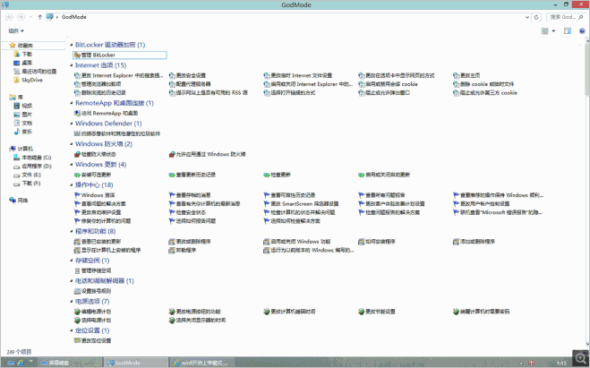Select 桌面 in favorites sidebar
The image size is (590, 368).
23,63
